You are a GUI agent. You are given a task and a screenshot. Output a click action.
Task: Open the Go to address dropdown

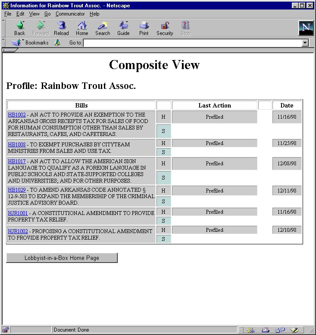305,43
